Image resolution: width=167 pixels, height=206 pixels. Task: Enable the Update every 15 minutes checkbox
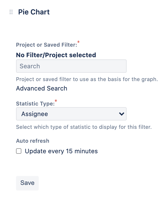point(19,151)
